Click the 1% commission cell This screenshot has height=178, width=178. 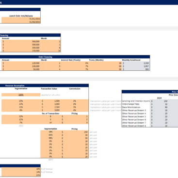[75, 101]
